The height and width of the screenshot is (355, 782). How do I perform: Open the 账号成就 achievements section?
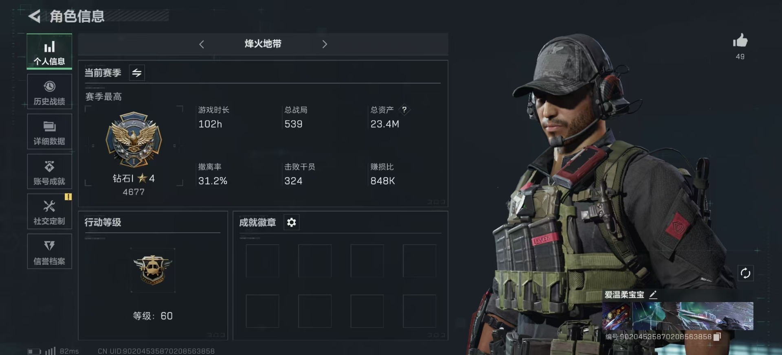(x=49, y=171)
